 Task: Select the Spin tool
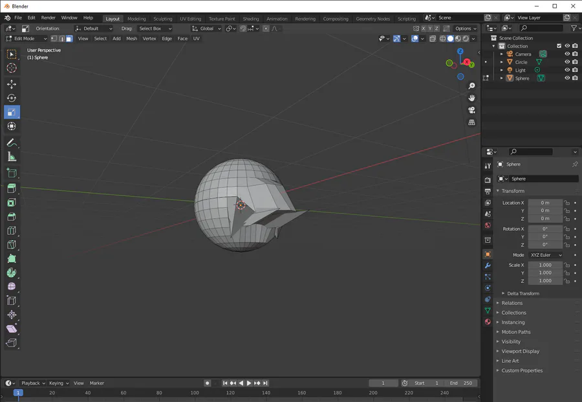(x=12, y=273)
